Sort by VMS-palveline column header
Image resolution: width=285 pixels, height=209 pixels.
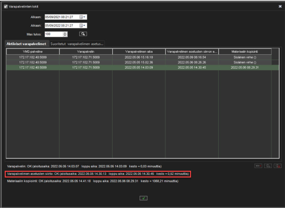[32, 52]
